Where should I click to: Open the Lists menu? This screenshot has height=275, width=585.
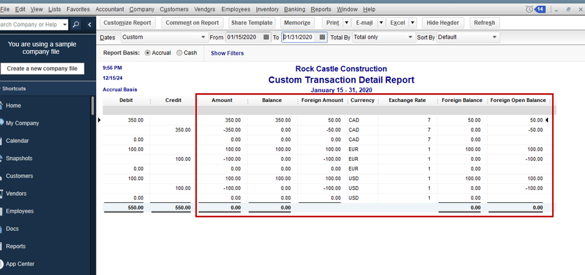(x=54, y=9)
